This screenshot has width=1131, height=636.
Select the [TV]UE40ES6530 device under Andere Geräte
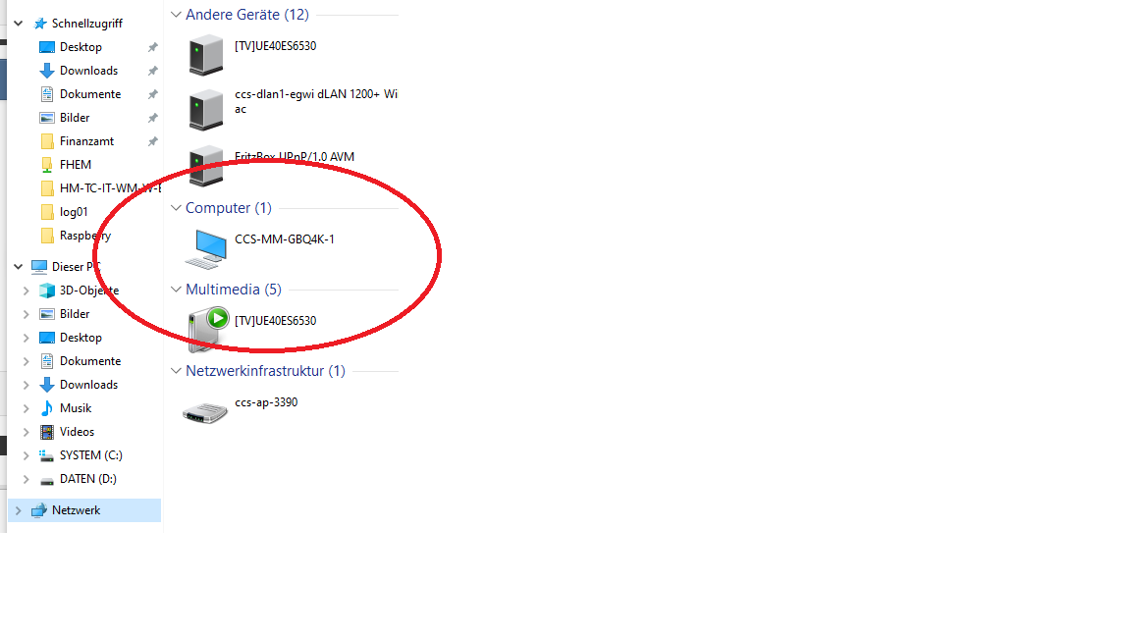point(206,55)
